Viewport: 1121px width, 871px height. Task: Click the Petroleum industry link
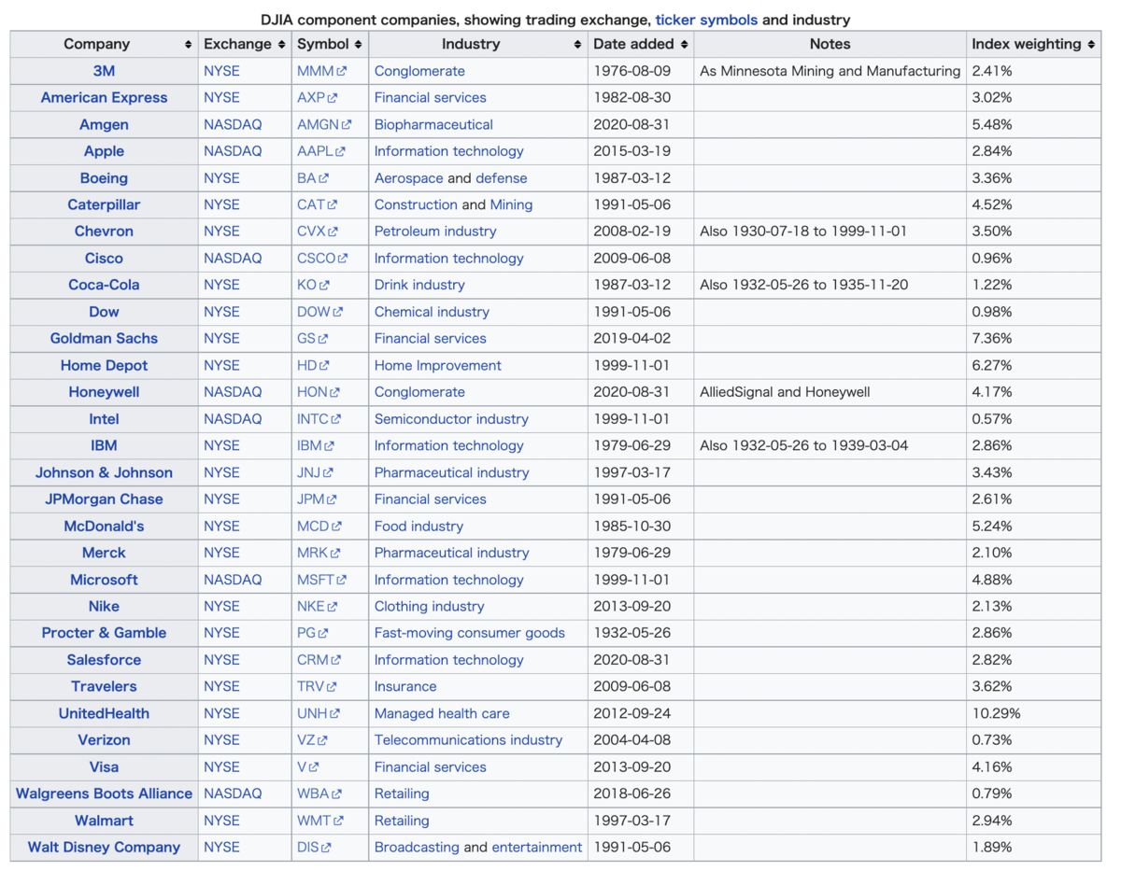[435, 232]
